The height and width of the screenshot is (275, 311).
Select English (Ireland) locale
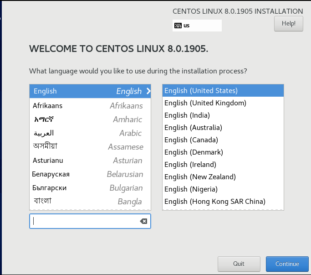(x=223, y=165)
